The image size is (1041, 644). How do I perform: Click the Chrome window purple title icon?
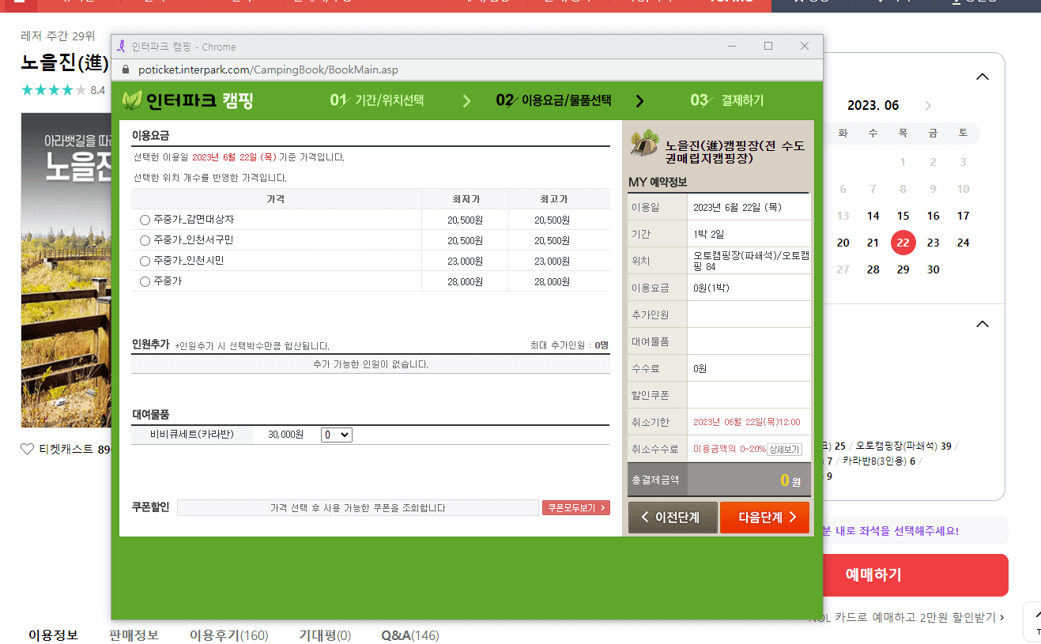(x=122, y=47)
